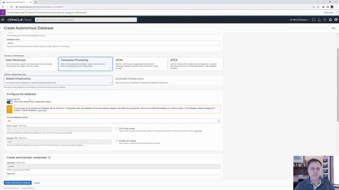
Task: Enable Storage auto scaling checkbox
Action: pyautogui.click(x=117, y=141)
